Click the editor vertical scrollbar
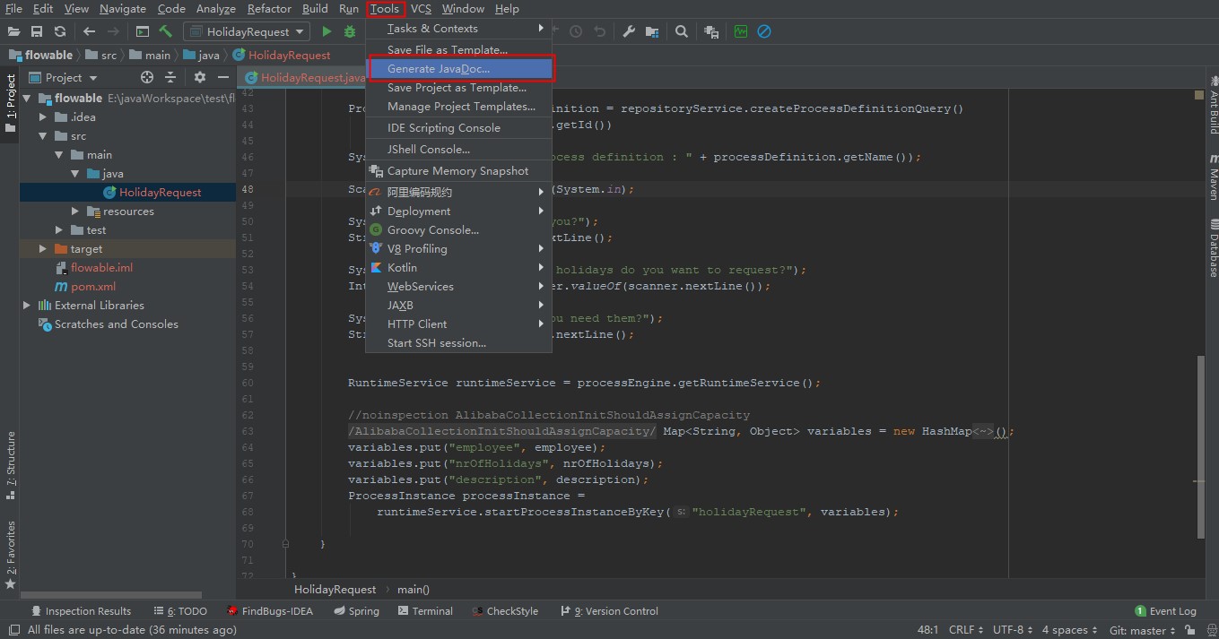 (1202, 448)
